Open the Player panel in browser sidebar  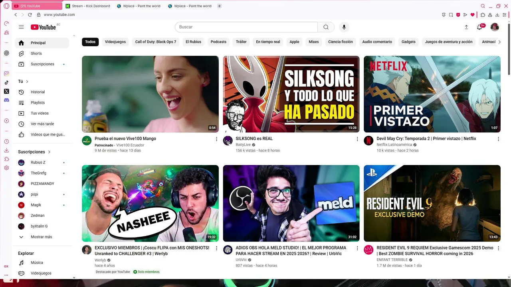(6, 121)
